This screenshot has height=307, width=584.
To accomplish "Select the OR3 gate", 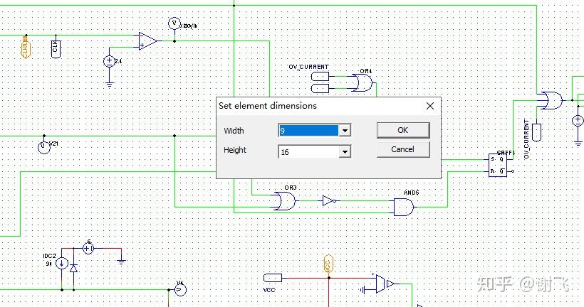I will click(285, 201).
